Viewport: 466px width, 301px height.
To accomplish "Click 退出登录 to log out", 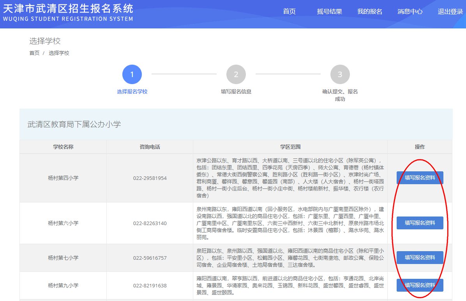I will coord(450,12).
